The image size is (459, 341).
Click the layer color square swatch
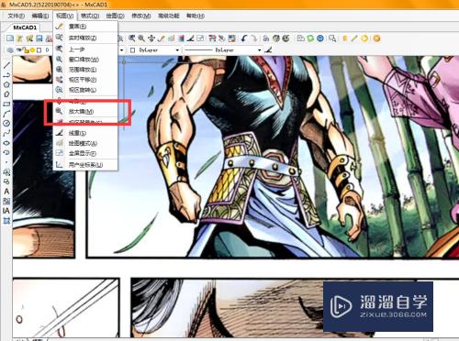pyautogui.click(x=39, y=50)
